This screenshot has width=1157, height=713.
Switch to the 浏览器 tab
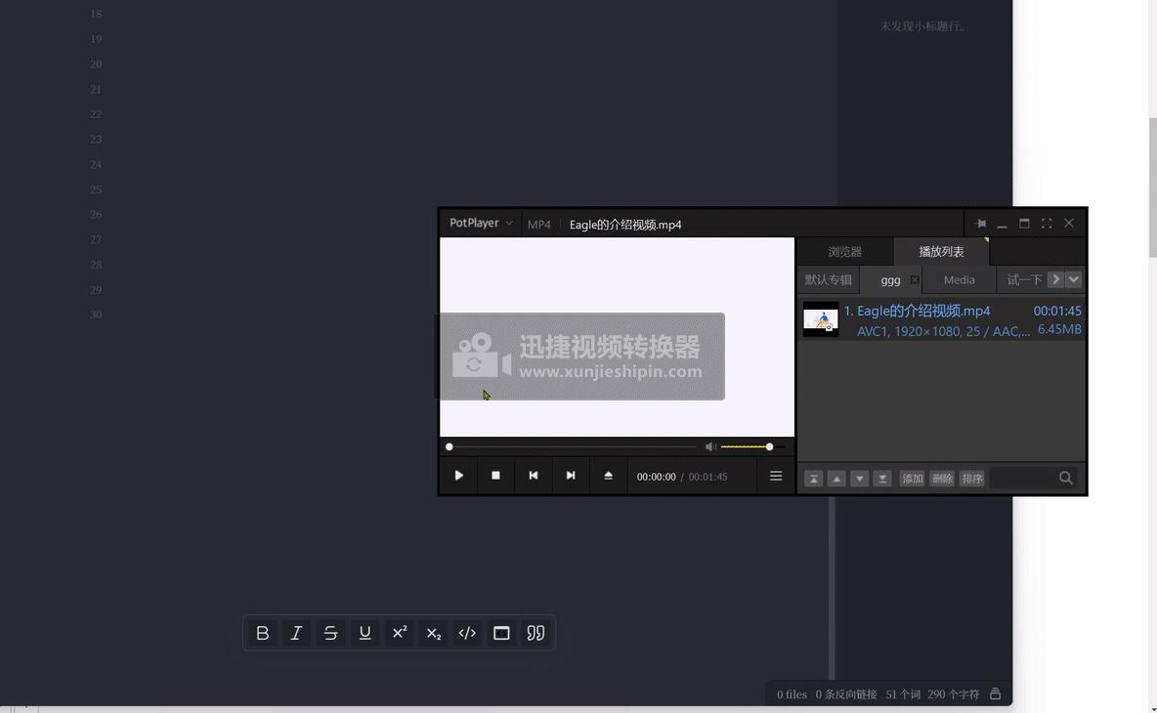point(843,251)
